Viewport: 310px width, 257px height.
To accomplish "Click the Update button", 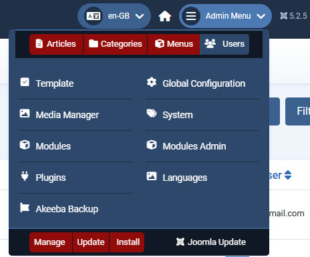I will (91, 242).
